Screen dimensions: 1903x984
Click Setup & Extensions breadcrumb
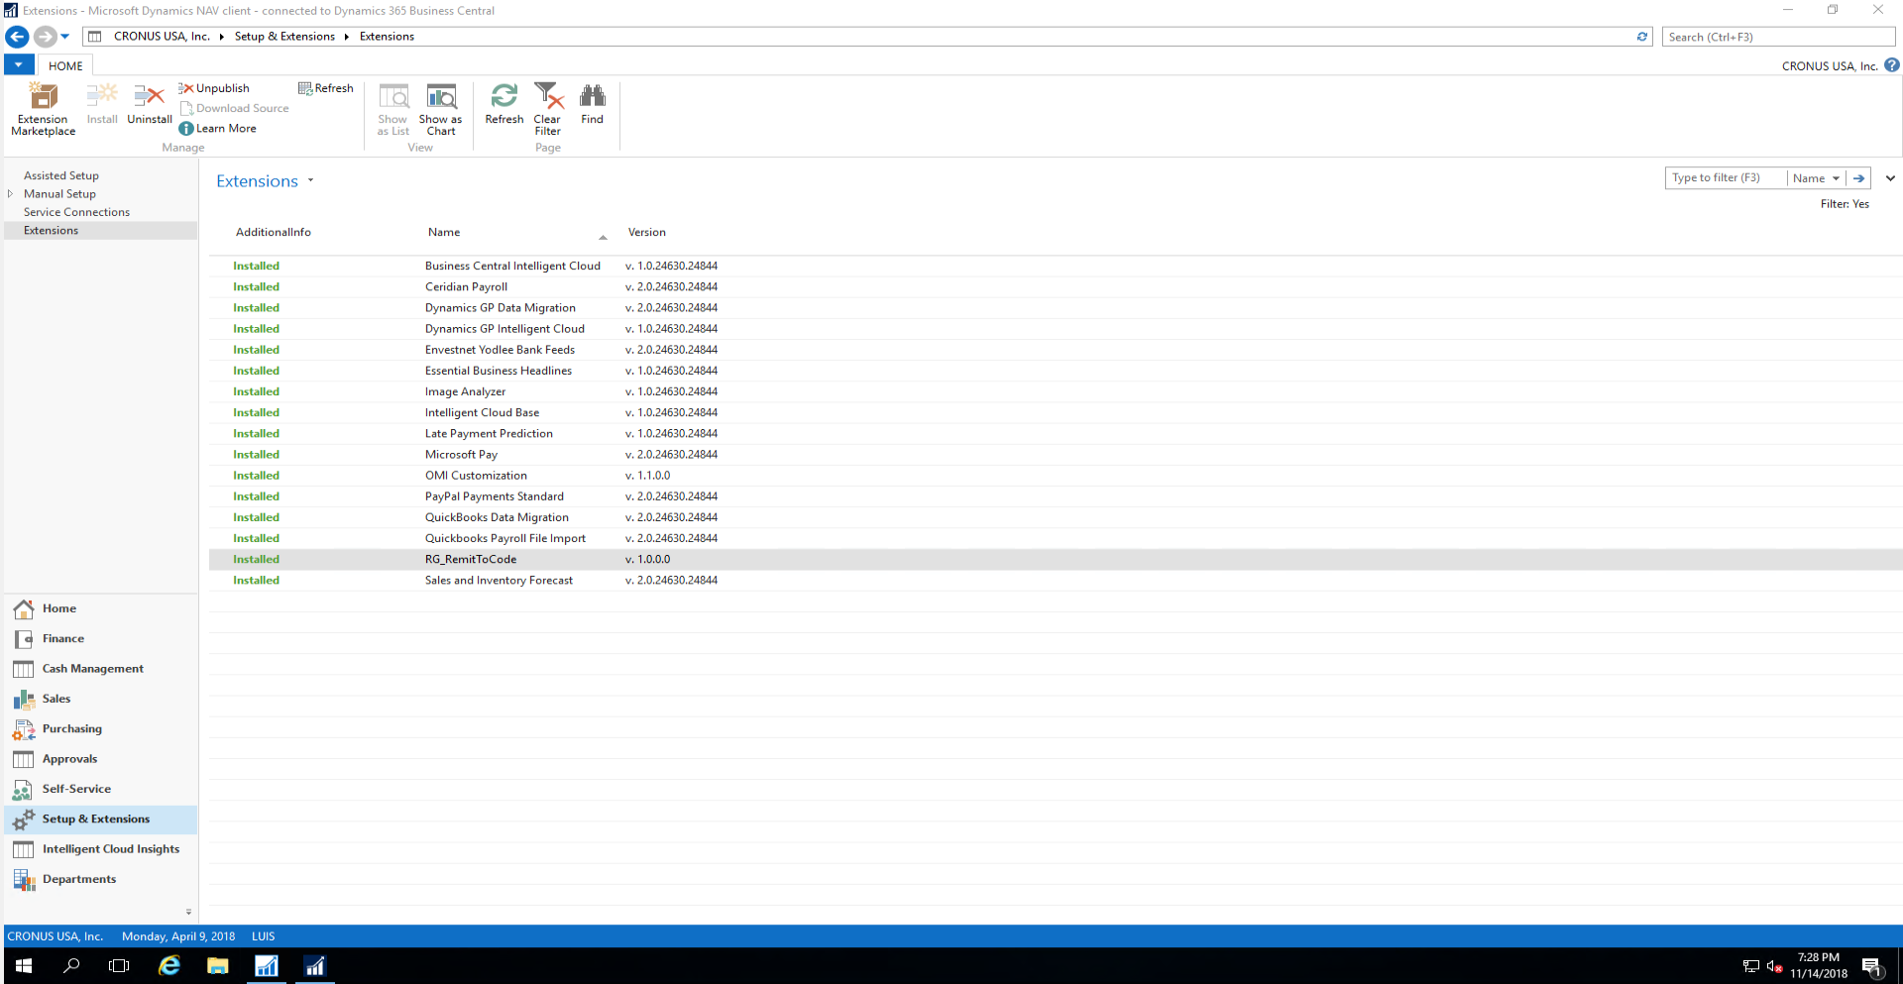pos(284,37)
